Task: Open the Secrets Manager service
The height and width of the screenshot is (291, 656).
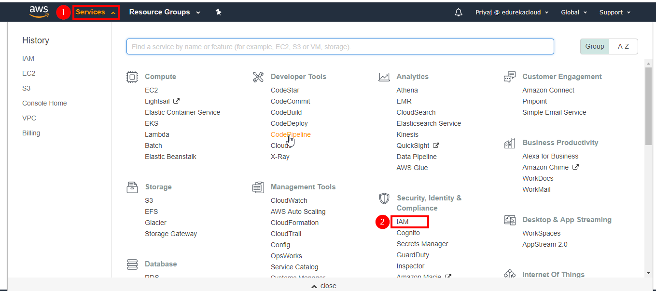Action: [x=422, y=244]
